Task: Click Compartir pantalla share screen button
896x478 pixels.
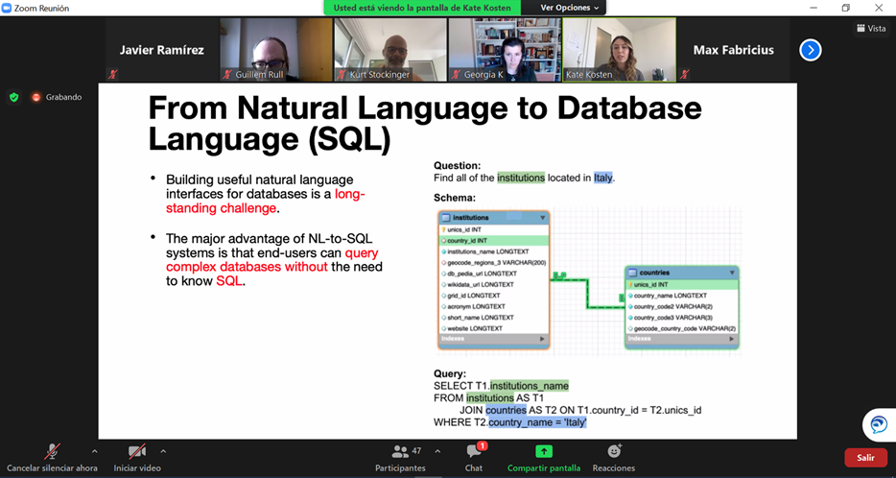Action: 543,459
